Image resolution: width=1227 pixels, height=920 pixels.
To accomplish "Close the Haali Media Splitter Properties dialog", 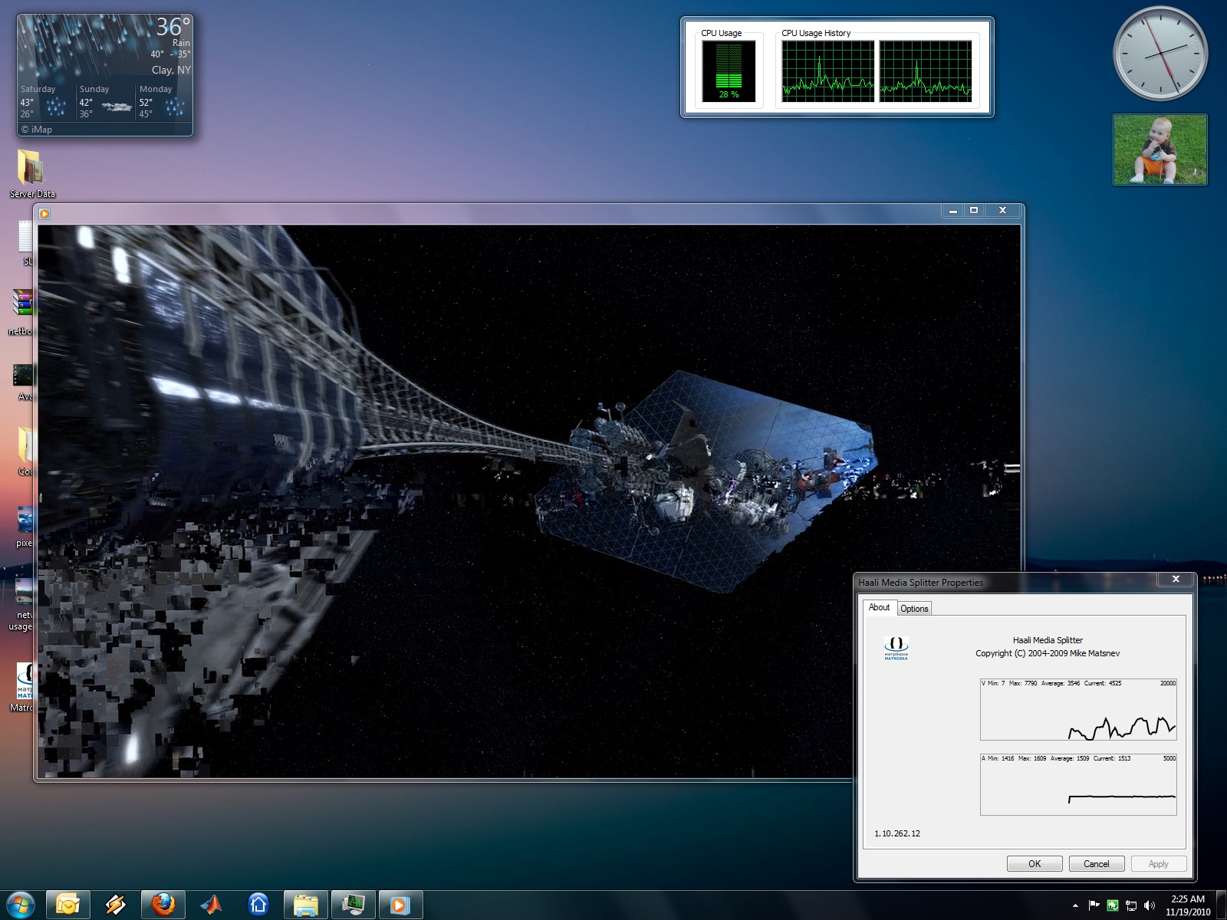I will [1176, 580].
